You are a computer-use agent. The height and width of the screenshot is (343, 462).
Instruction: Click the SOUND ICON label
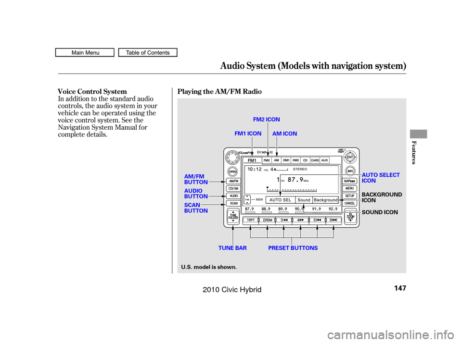pos(380,212)
